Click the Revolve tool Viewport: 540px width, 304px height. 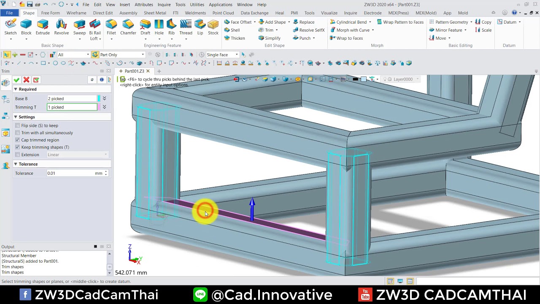(x=61, y=27)
